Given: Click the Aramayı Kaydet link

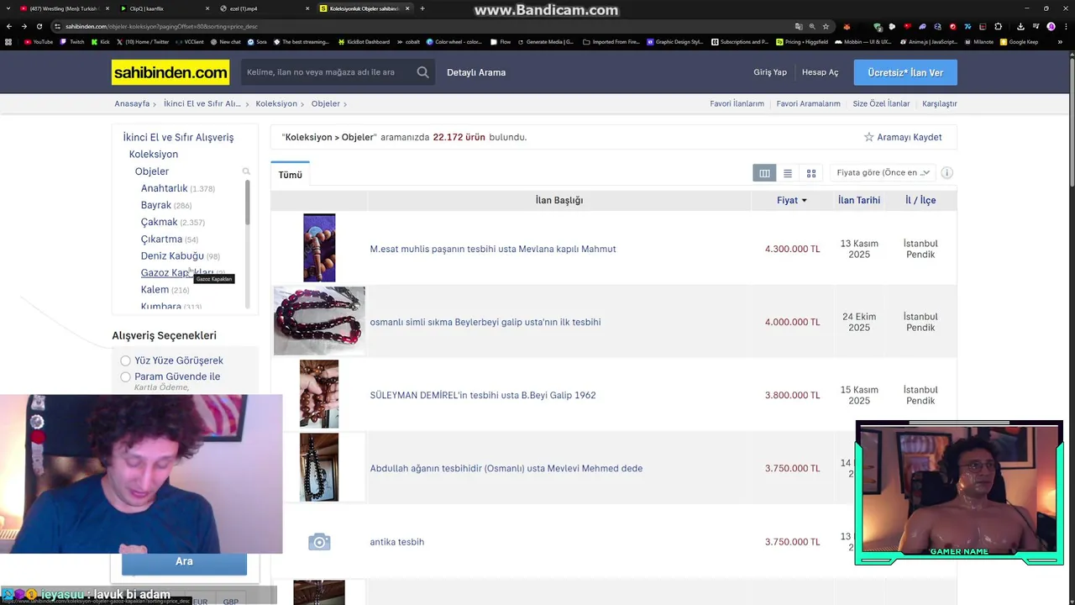Looking at the screenshot, I should [x=909, y=137].
